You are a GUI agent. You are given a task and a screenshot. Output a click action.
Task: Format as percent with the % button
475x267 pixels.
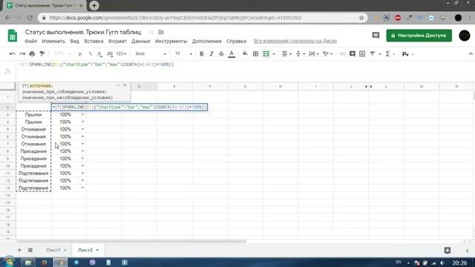(x=91, y=54)
